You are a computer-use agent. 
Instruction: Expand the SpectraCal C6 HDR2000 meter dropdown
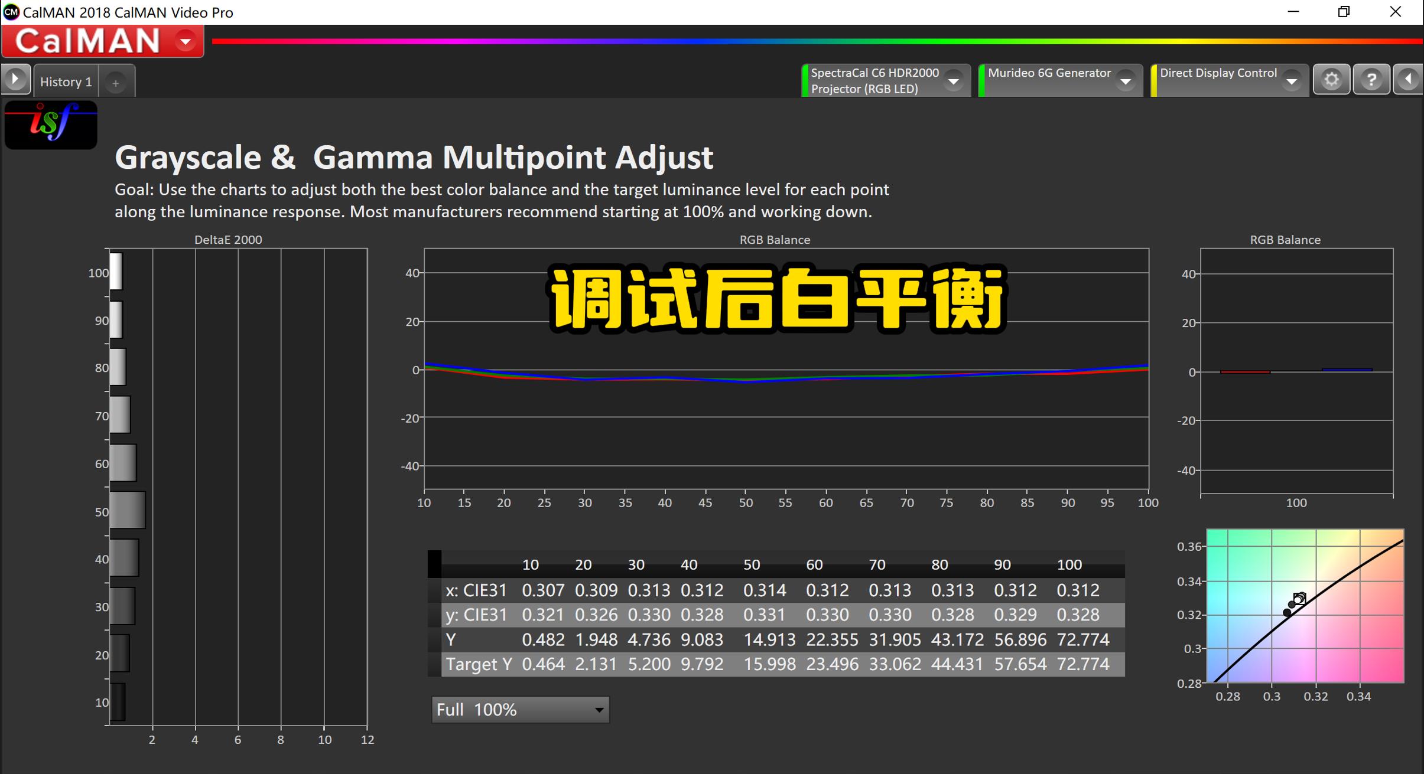953,81
